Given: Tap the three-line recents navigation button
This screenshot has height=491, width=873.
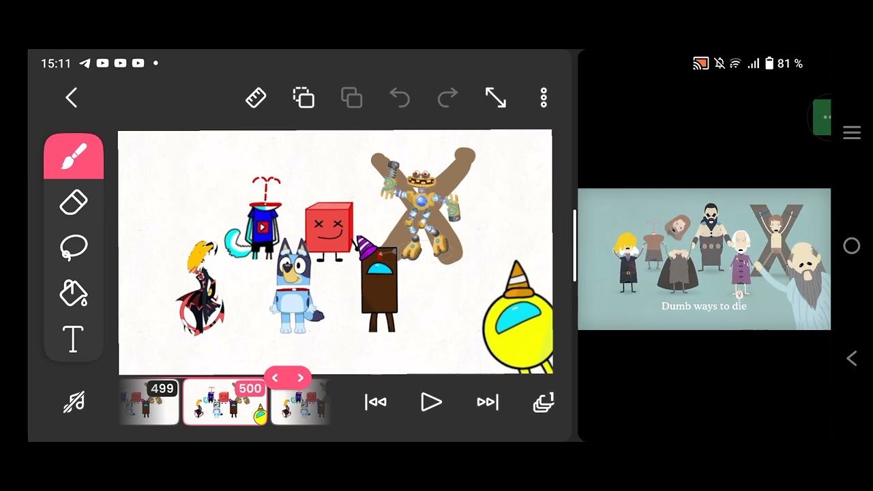Looking at the screenshot, I should [x=852, y=133].
